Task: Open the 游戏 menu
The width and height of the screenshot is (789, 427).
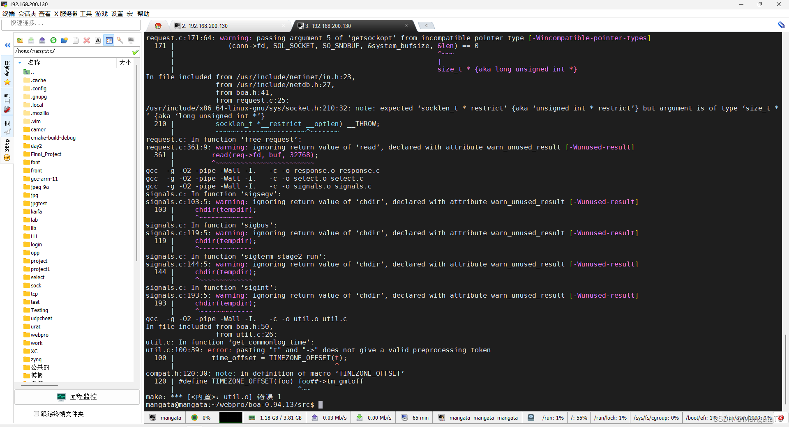Action: (x=102, y=14)
